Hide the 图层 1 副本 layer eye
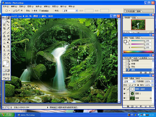The width and height of the screenshot is (156, 117). tap(124, 89)
